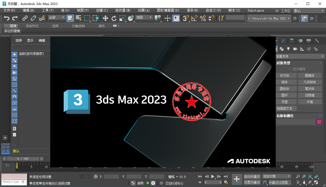326x187 pixels.
Task: Click the Undo arrow in the main toolbar
Action: coord(7,18)
